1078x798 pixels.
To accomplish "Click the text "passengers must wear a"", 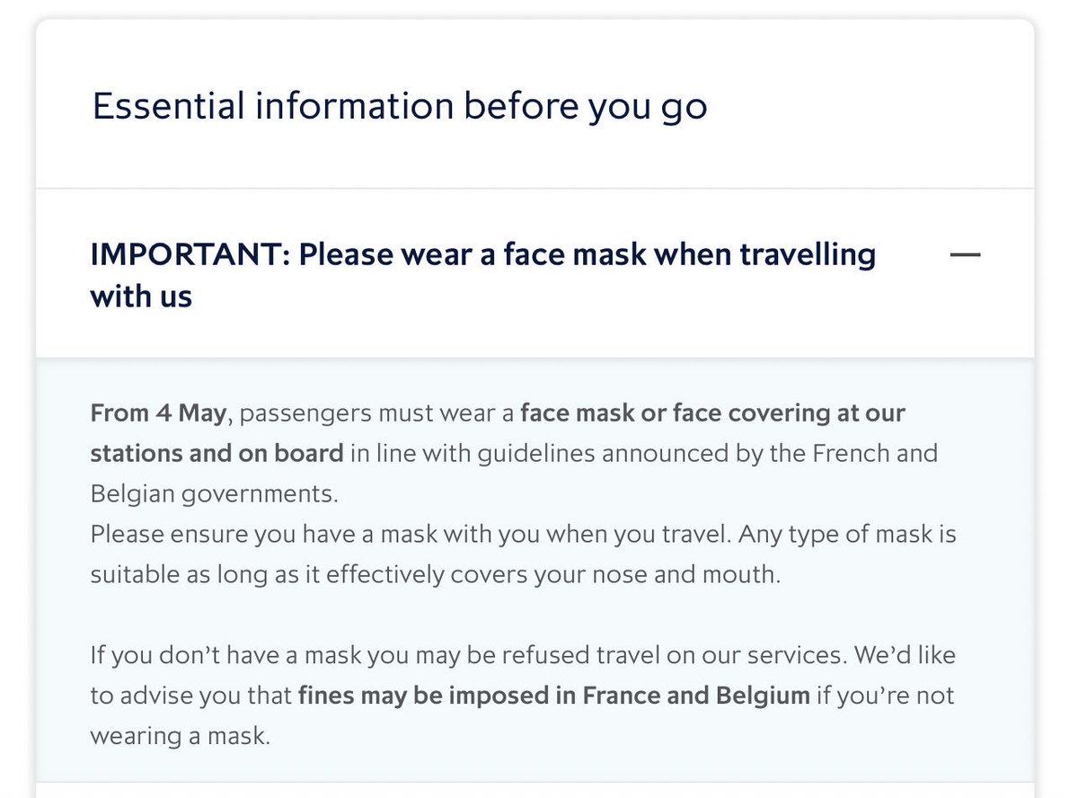I will coord(378,414).
